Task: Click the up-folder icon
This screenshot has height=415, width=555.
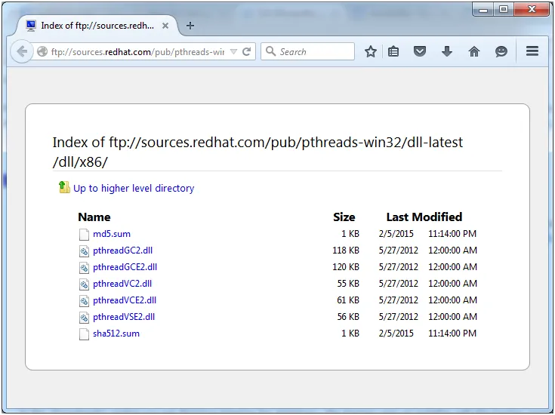Action: [64, 188]
